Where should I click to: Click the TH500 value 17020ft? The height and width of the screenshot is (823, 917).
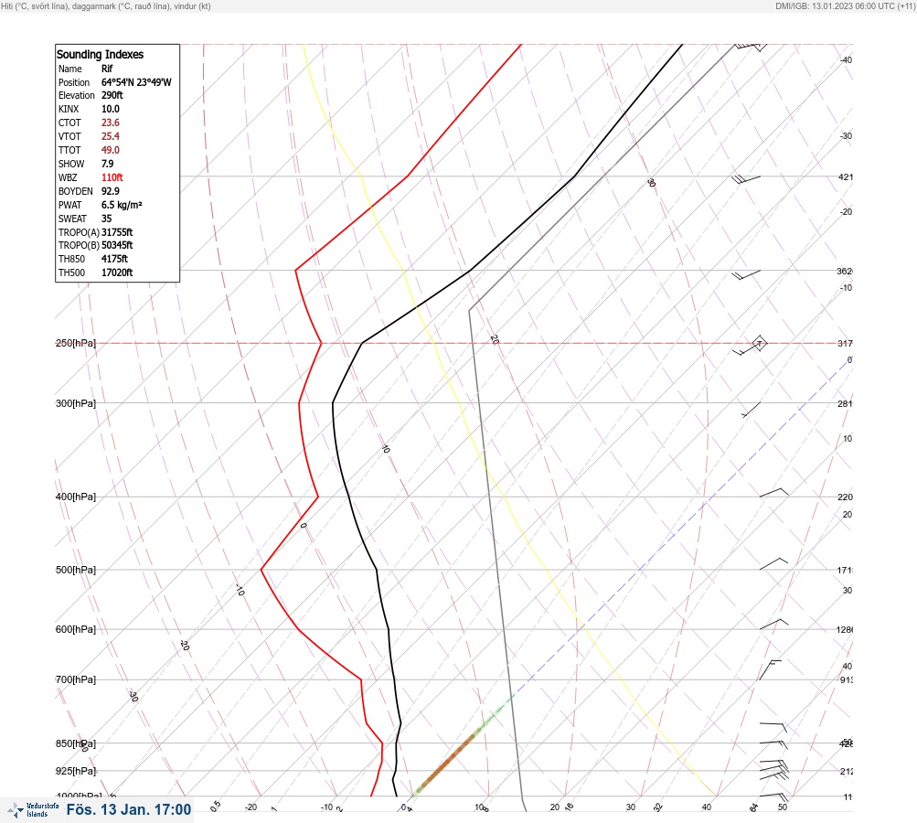(117, 273)
